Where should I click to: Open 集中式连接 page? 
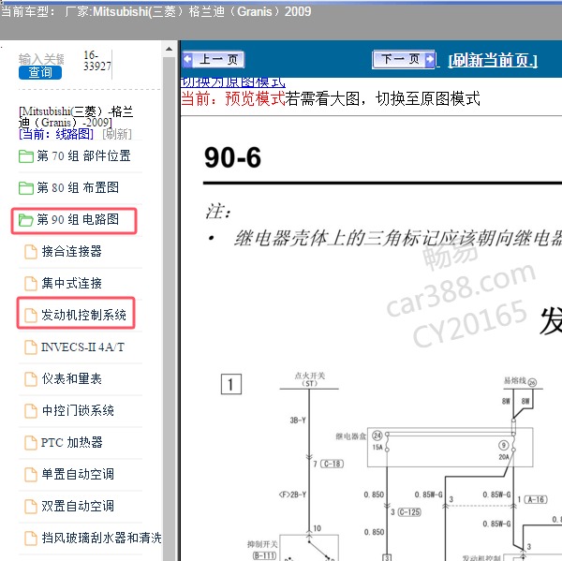coord(71,283)
